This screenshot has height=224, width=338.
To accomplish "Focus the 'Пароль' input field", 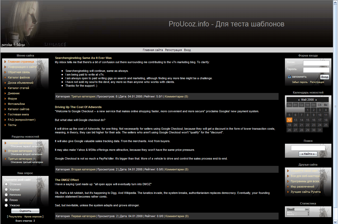I will point(316,70).
